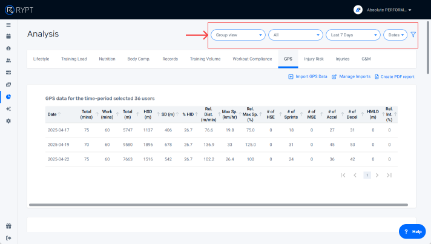This screenshot has height=244, width=431.
Task: Switch to the Training Volume tab
Action: (x=205, y=59)
